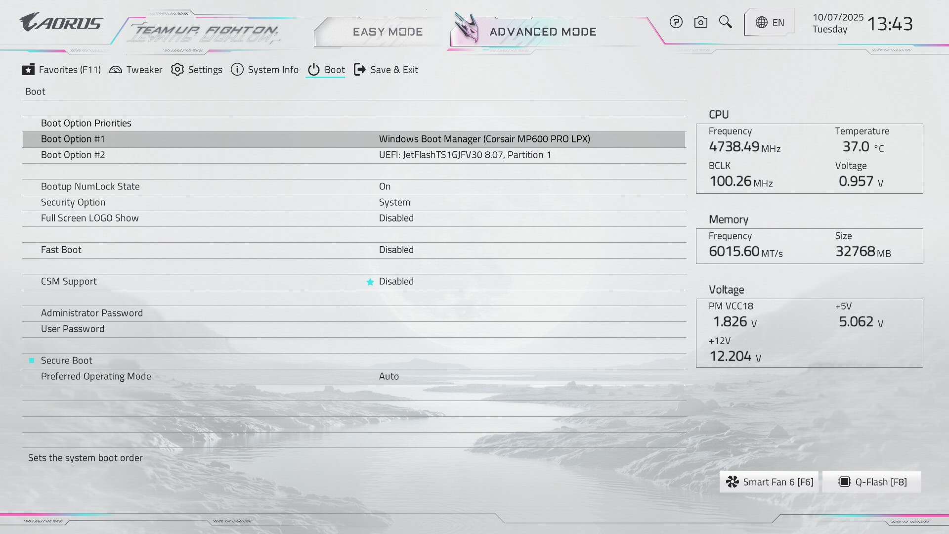Viewport: 949px width, 534px height.
Task: Toggle the Full Screen LOGO Show setting
Action: coord(396,218)
